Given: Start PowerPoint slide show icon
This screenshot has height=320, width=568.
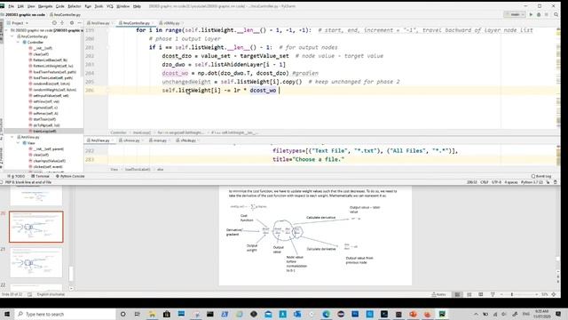Looking at the screenshot, I should point(493,294).
